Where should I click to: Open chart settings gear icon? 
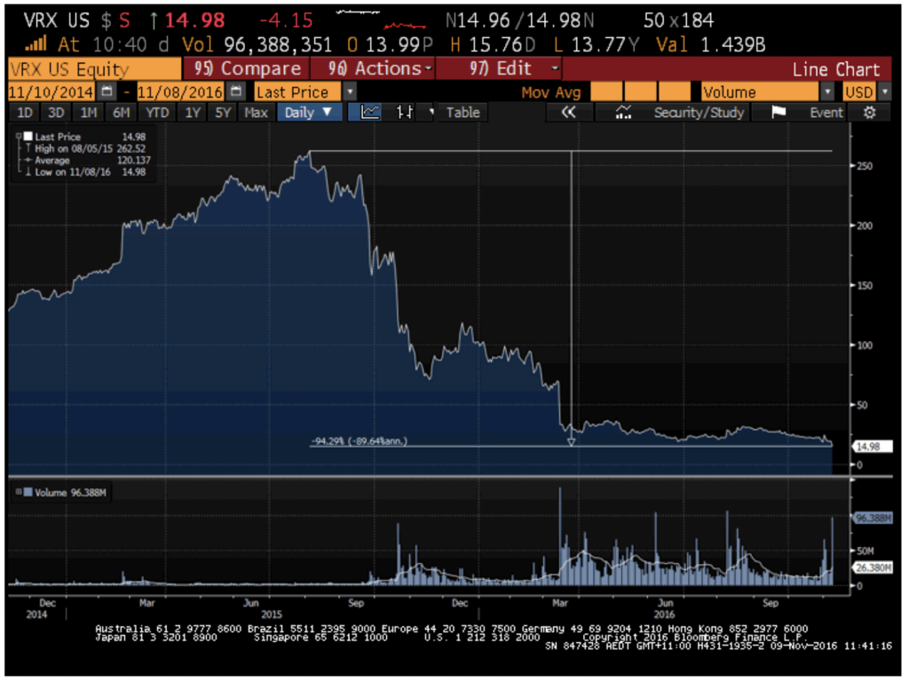tap(869, 112)
